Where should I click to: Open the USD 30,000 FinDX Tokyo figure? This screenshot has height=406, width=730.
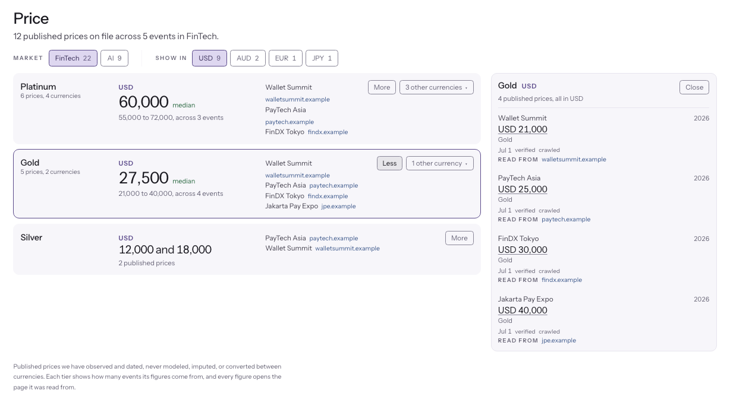(523, 250)
